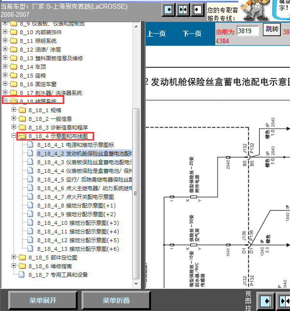Open 8_18_4_4 仪表板保险是盒蓄电池
Image resolution: width=290 pixels, height=311 pixels.
(84, 171)
